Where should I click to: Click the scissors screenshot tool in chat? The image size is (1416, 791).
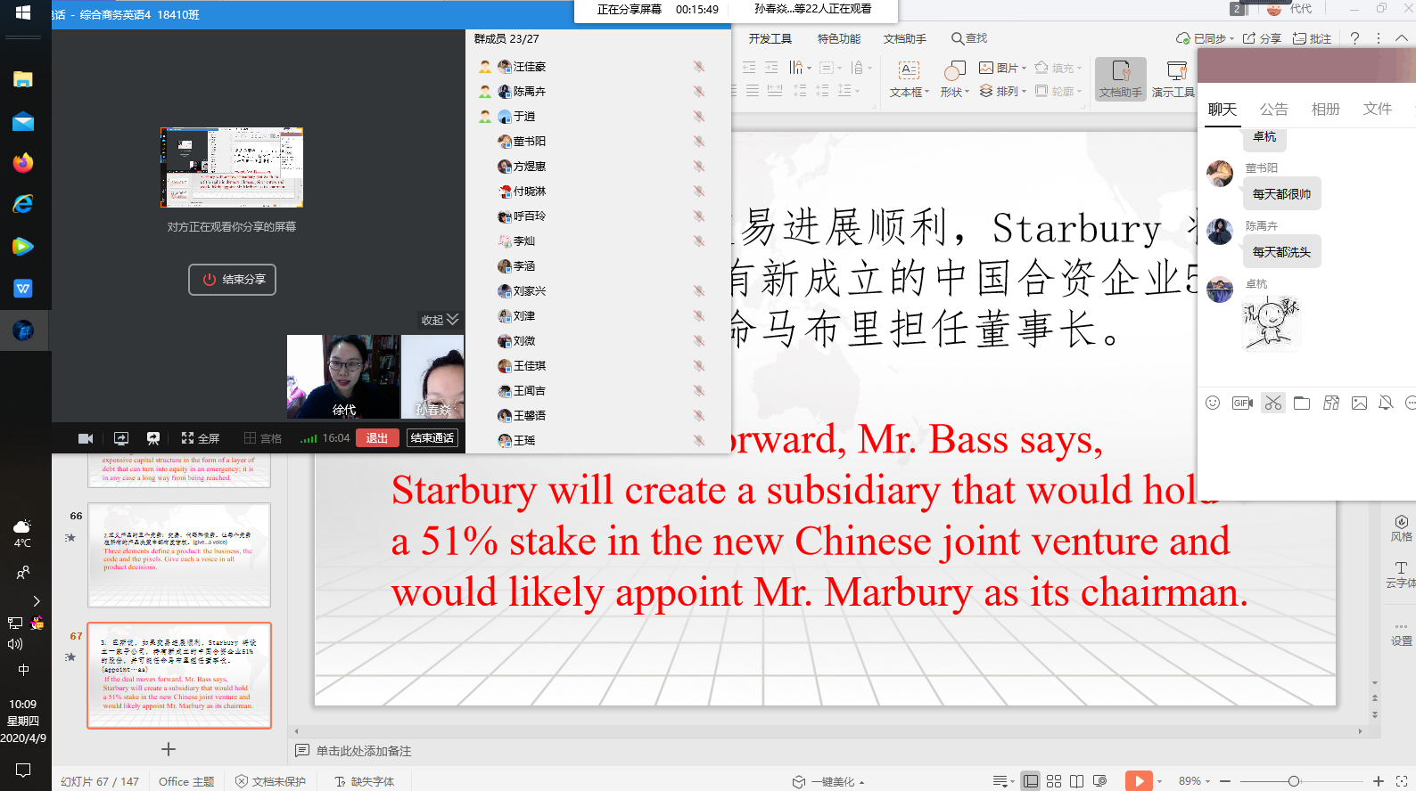tap(1272, 403)
